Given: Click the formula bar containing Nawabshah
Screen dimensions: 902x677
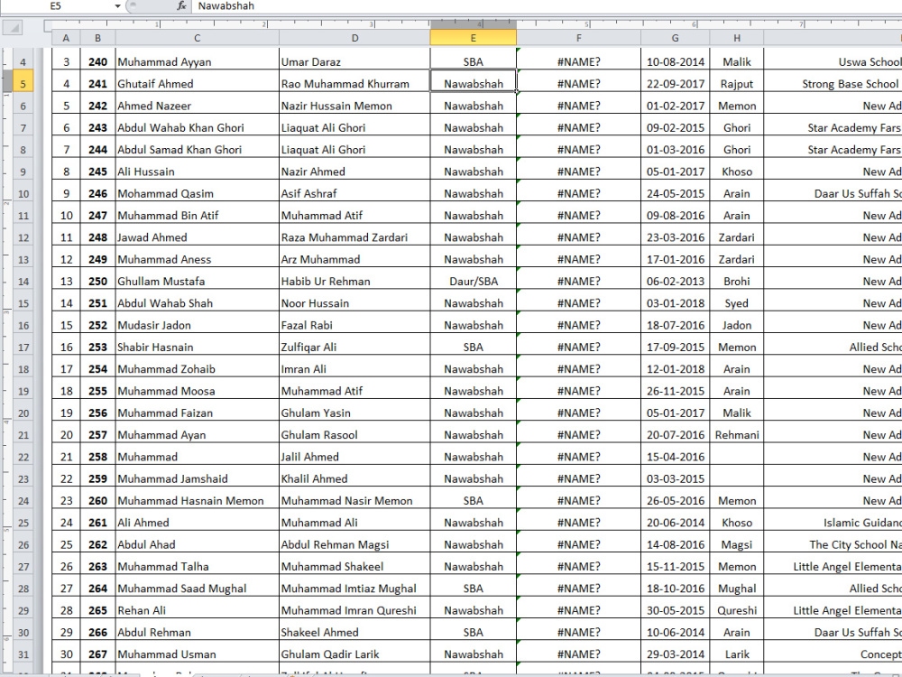Looking at the screenshot, I should 547,5.
